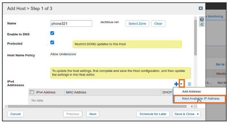Click the horizontal scrollbar right arrow

(x=192, y=106)
